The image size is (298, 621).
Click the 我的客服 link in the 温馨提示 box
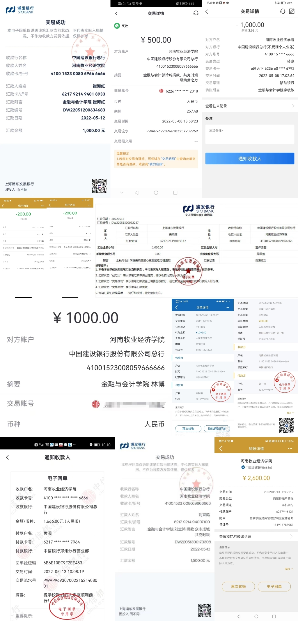[x=156, y=164]
